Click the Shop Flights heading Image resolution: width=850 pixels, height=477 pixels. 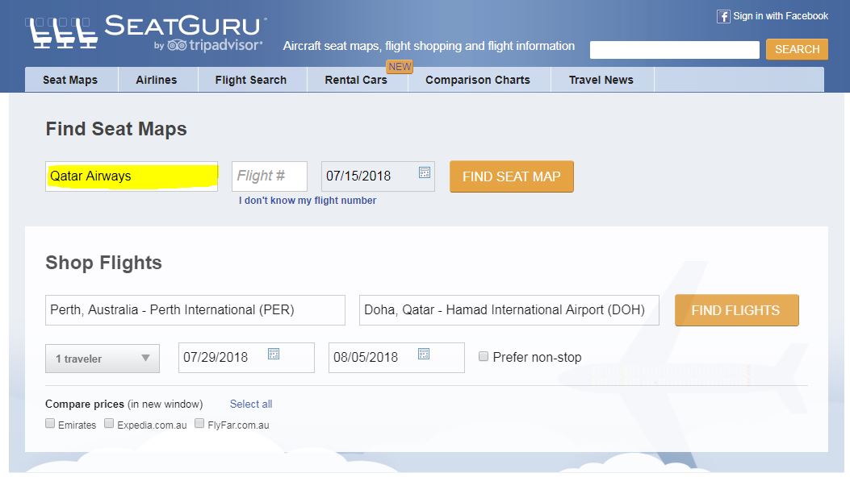[x=103, y=263]
